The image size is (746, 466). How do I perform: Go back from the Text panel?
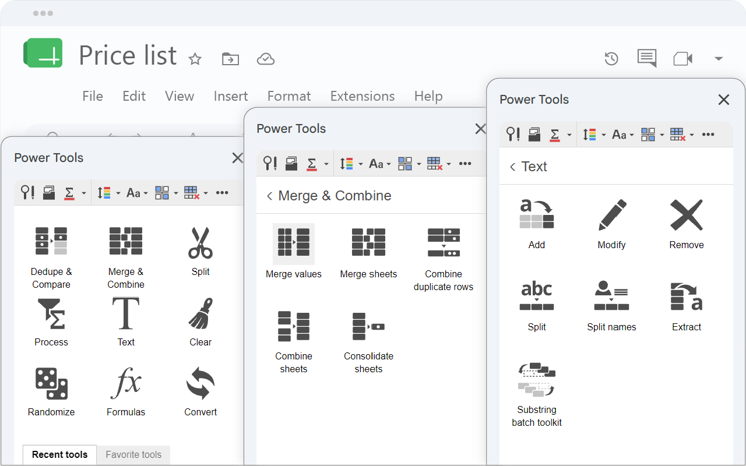[x=512, y=167]
